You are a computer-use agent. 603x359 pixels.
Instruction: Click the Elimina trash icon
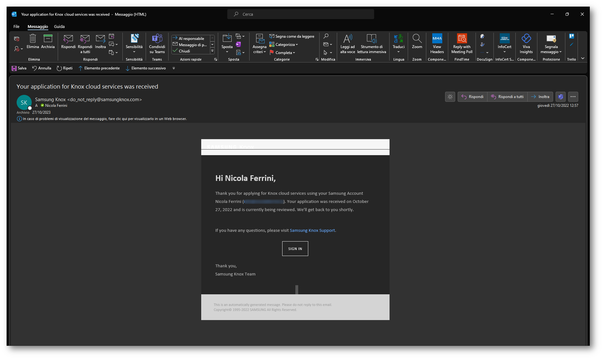click(x=33, y=42)
